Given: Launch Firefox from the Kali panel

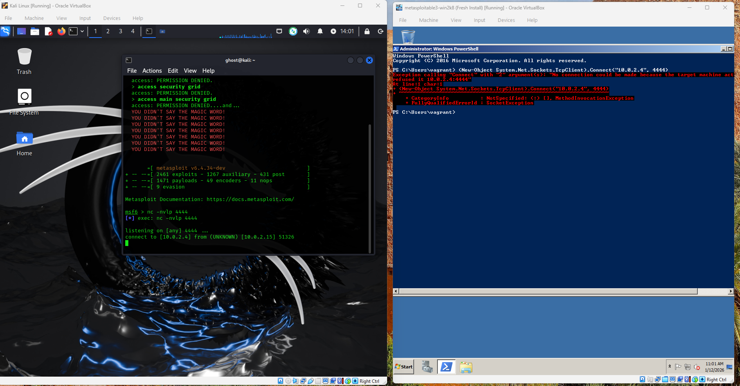Looking at the screenshot, I should point(61,31).
